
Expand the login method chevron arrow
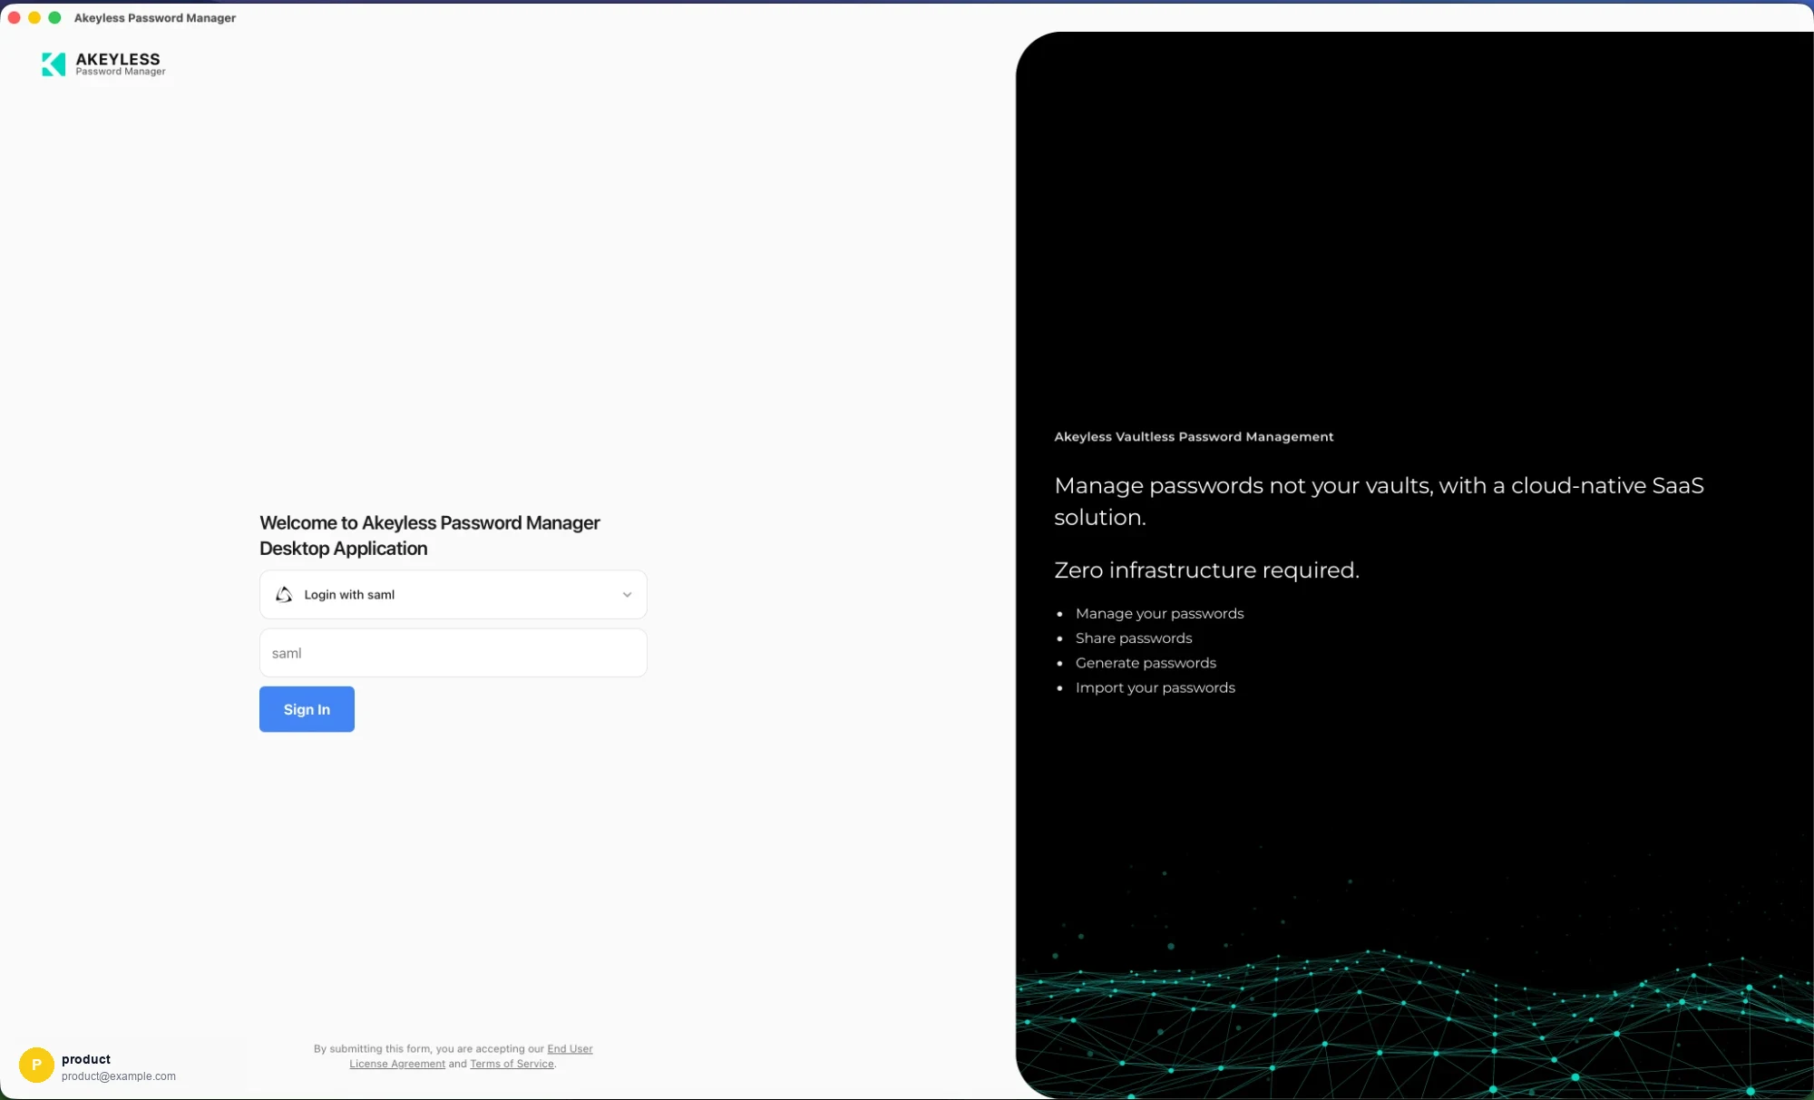pyautogui.click(x=627, y=595)
